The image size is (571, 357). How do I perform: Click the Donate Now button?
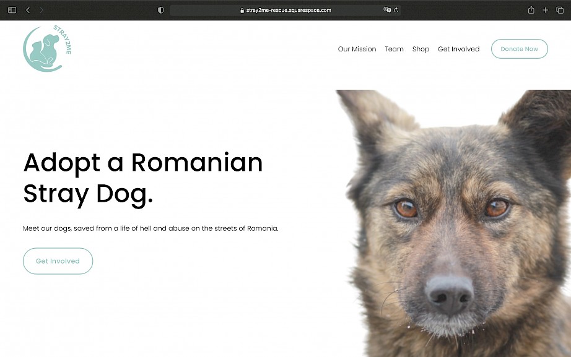(x=520, y=49)
